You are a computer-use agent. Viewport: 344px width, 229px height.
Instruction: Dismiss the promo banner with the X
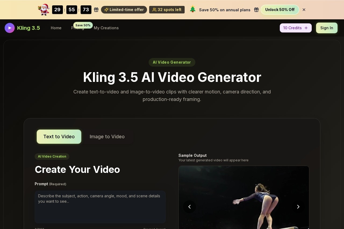[304, 10]
